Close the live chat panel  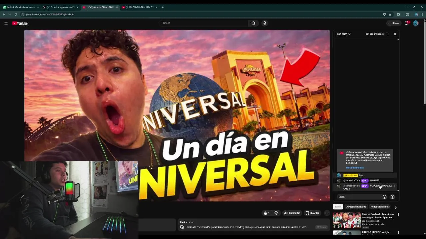coord(395,34)
